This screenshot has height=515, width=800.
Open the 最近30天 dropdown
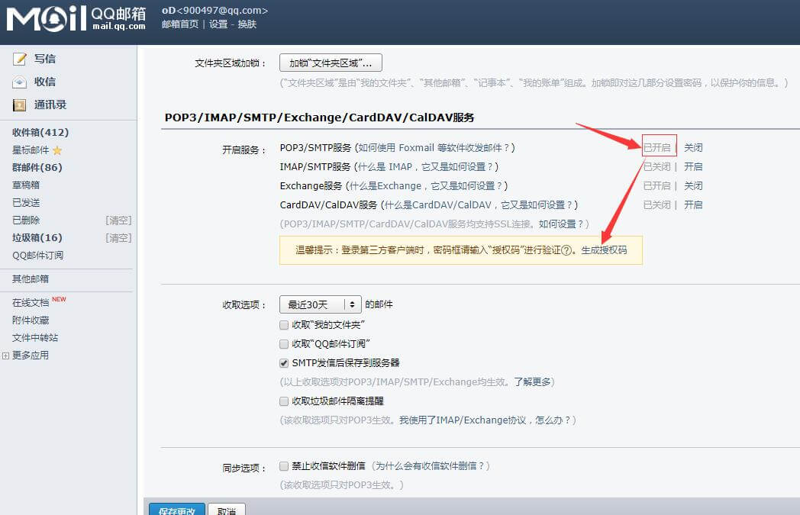[x=320, y=304]
